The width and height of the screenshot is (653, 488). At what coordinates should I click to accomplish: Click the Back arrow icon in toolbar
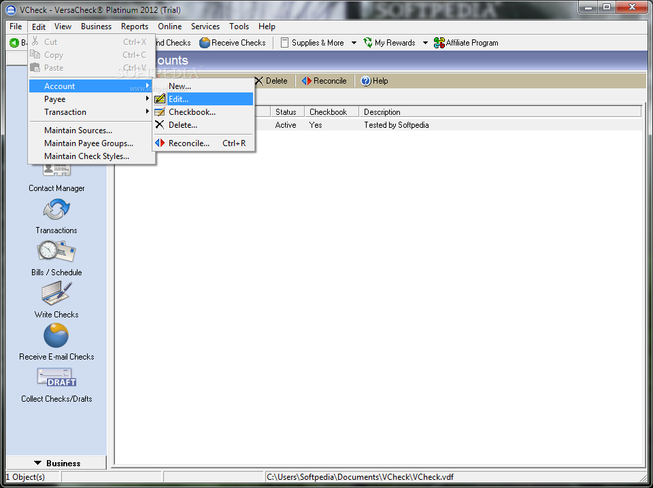(x=14, y=42)
